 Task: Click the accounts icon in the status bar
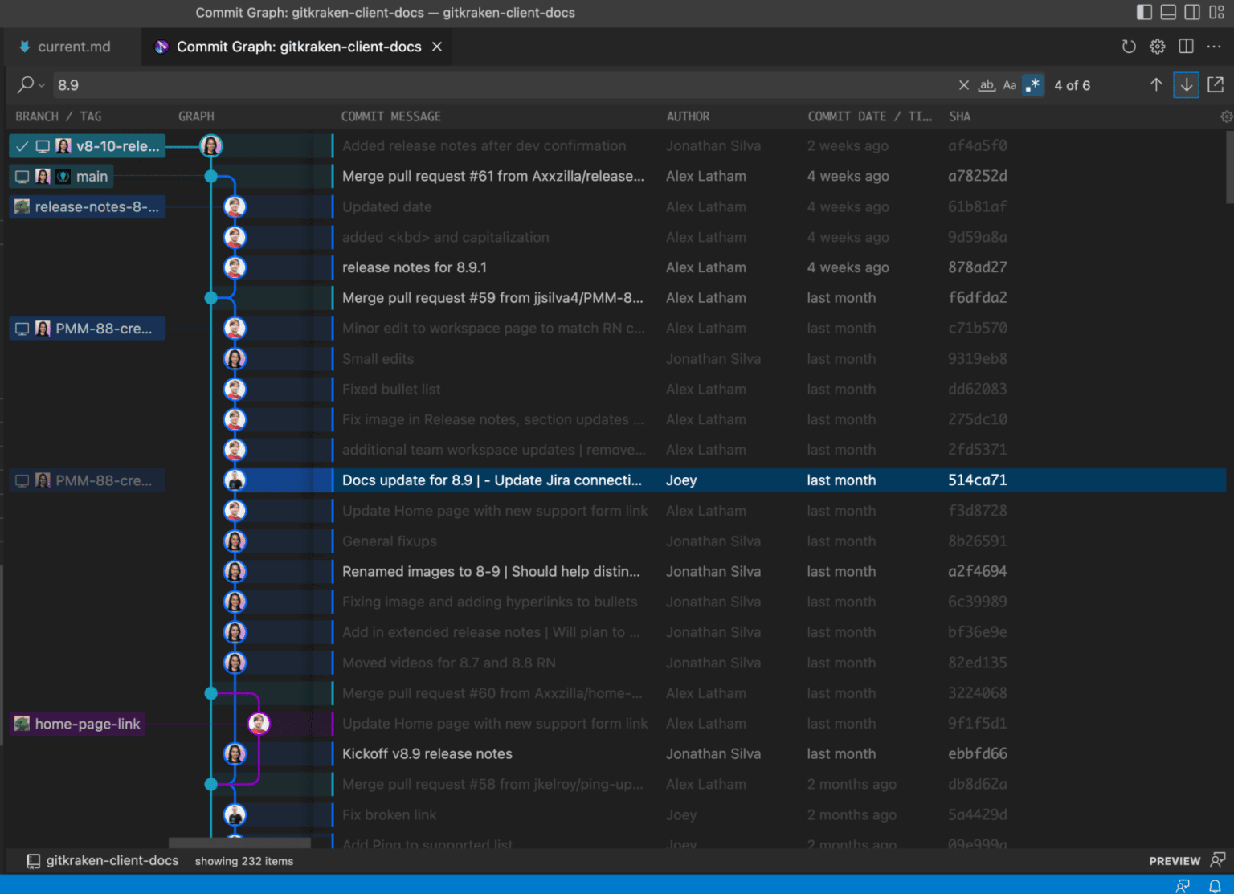pyautogui.click(x=1181, y=886)
